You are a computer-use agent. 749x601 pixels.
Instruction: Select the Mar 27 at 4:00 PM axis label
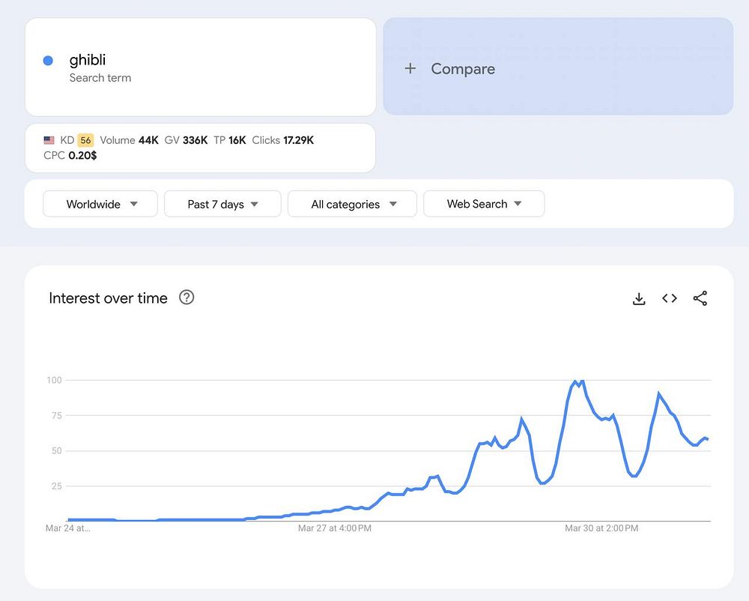click(334, 528)
